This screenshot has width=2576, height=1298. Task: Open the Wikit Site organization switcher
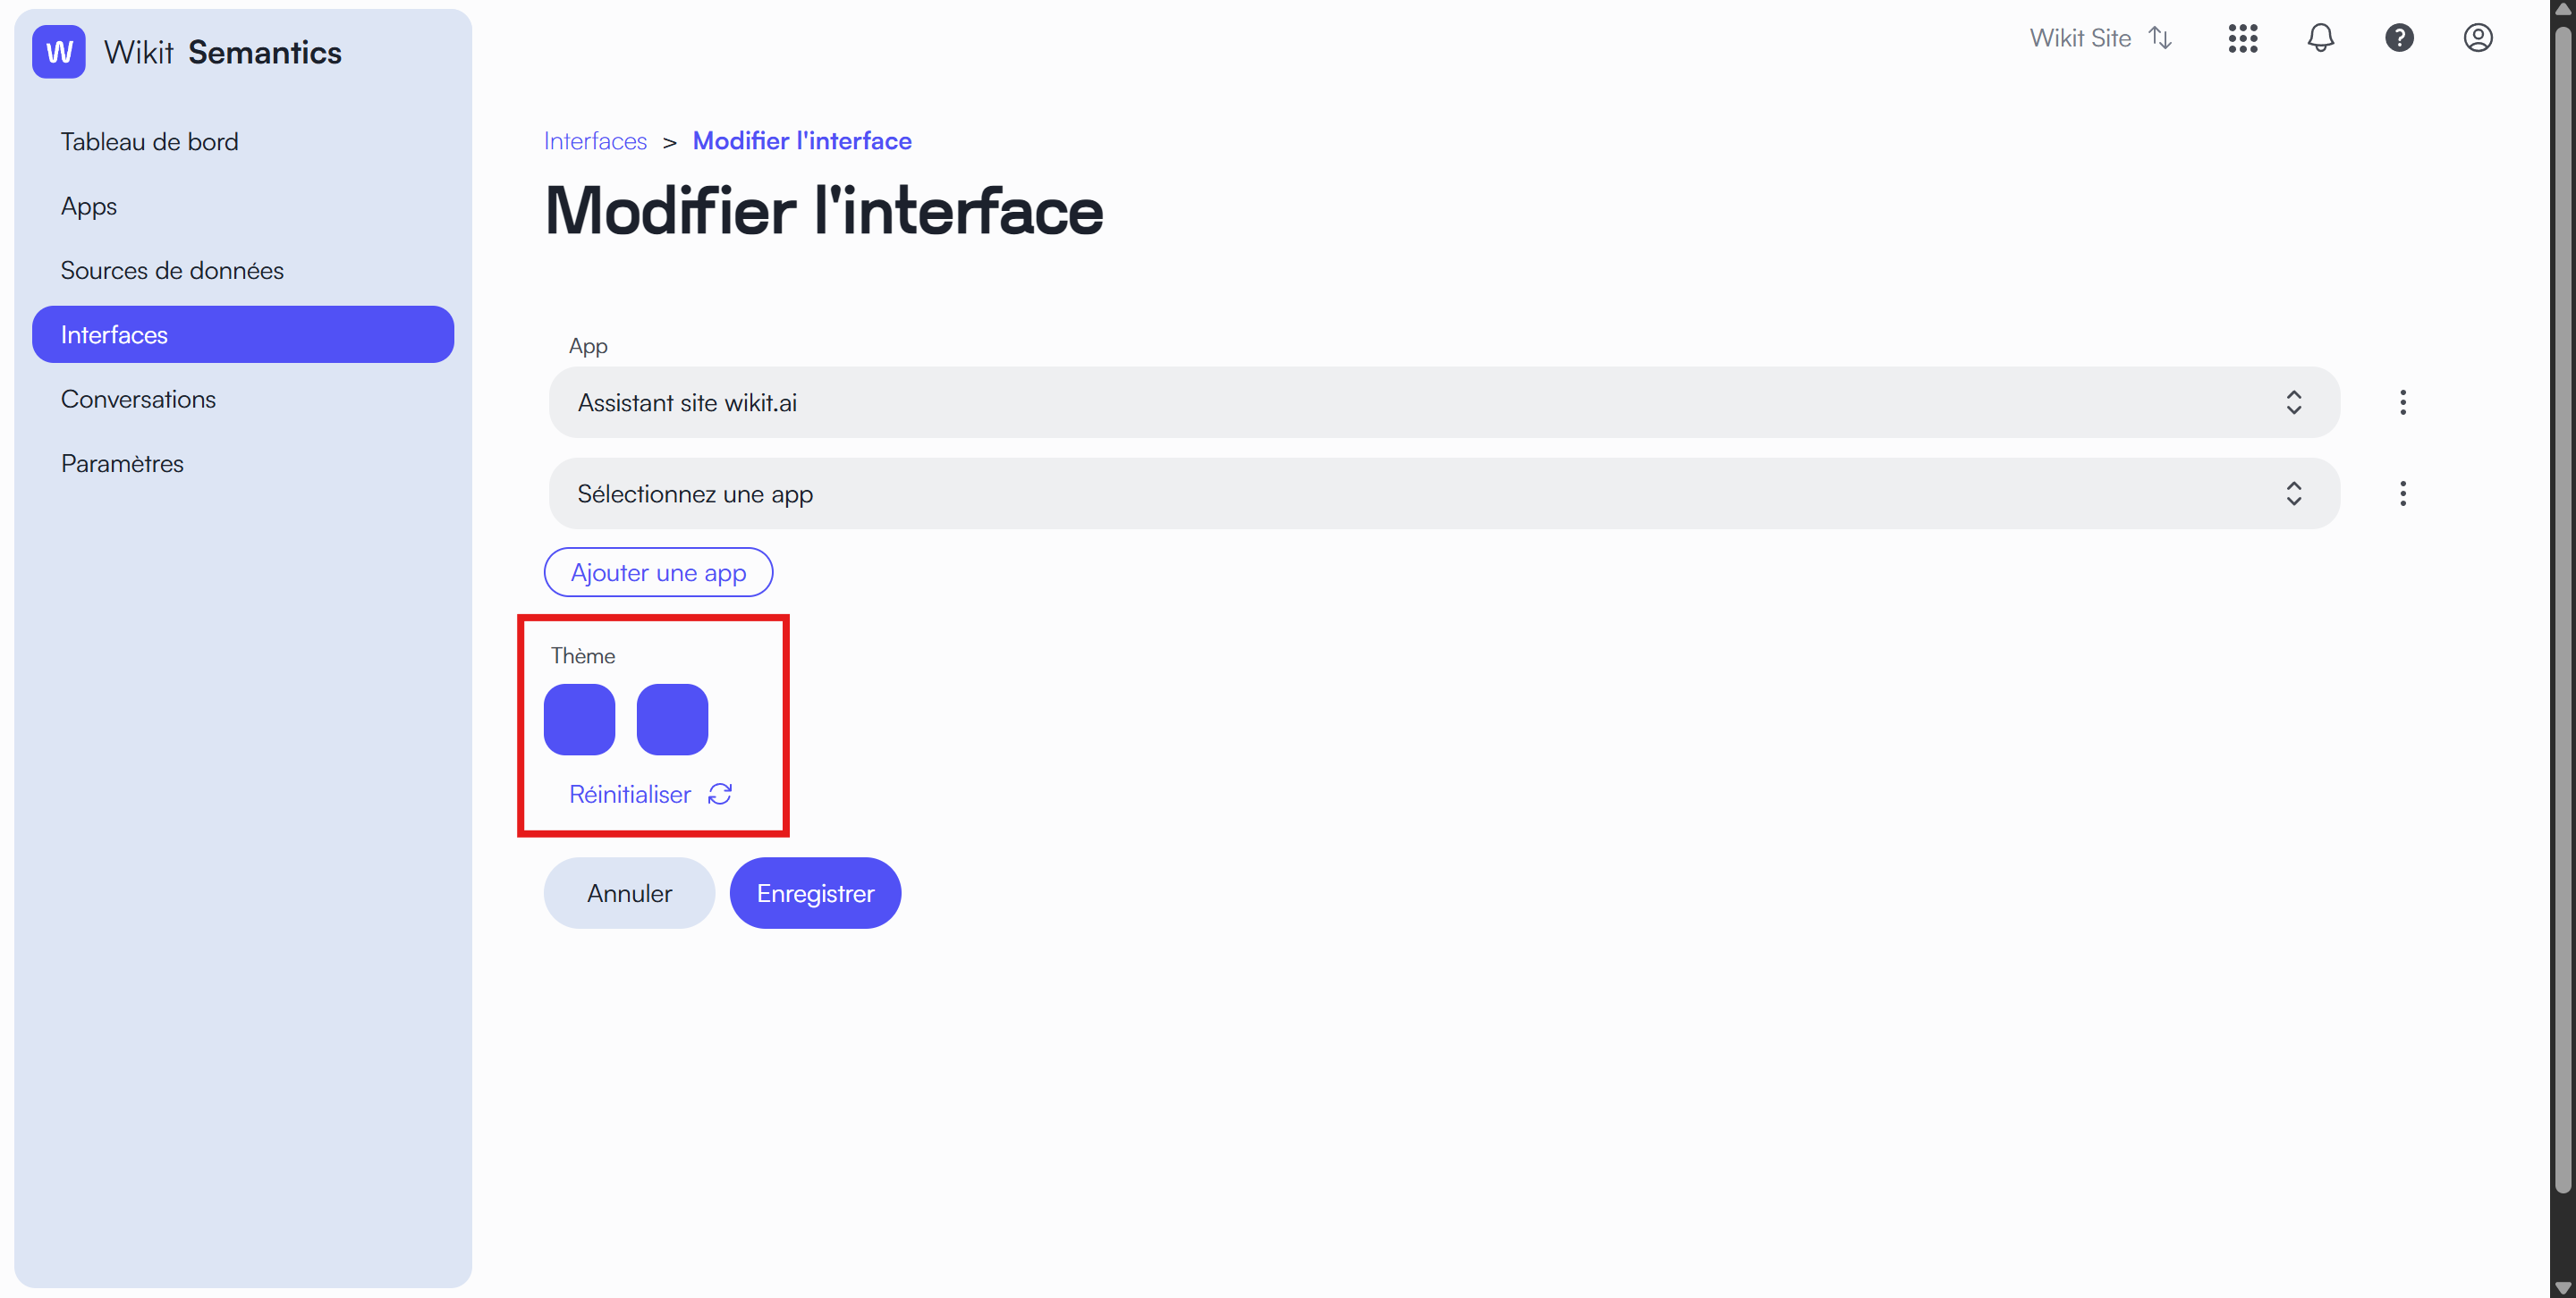(x=2100, y=38)
